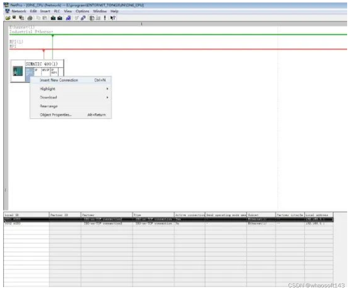350x291 pixels.
Task: Click the Active connection column header
Action: [190, 215]
